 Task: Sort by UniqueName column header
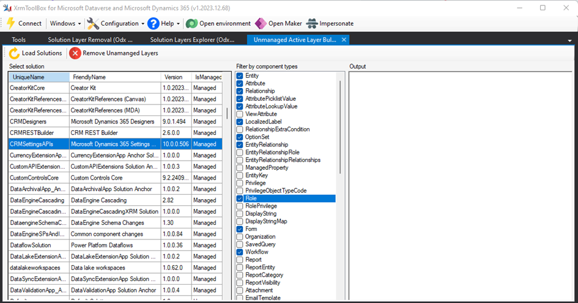tap(39, 77)
